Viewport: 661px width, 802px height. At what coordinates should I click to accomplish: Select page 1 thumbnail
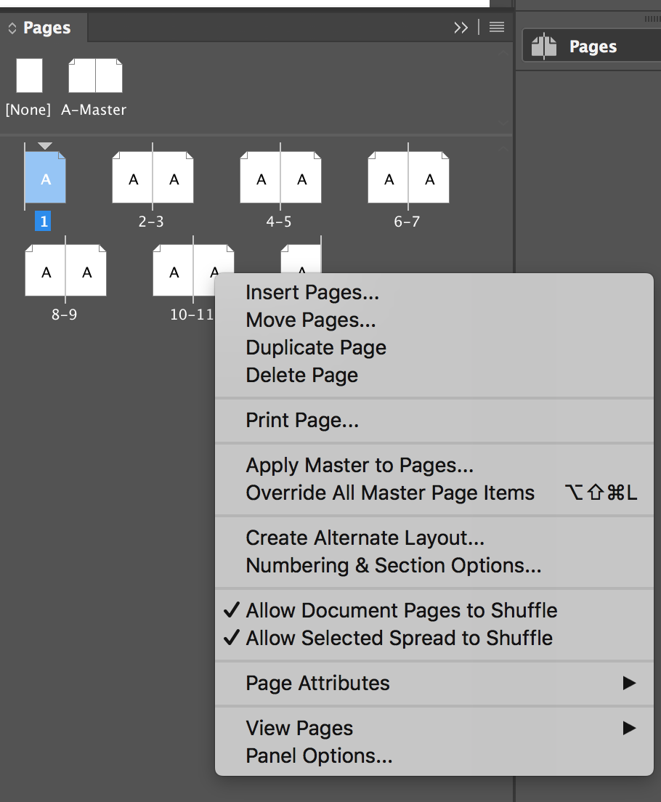(45, 179)
